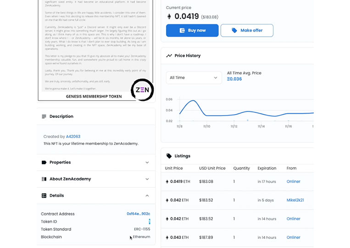Click the price history line chart

pos(246,110)
